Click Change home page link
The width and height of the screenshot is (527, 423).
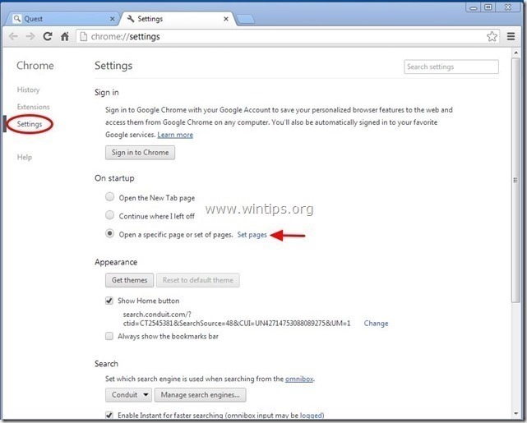point(376,324)
